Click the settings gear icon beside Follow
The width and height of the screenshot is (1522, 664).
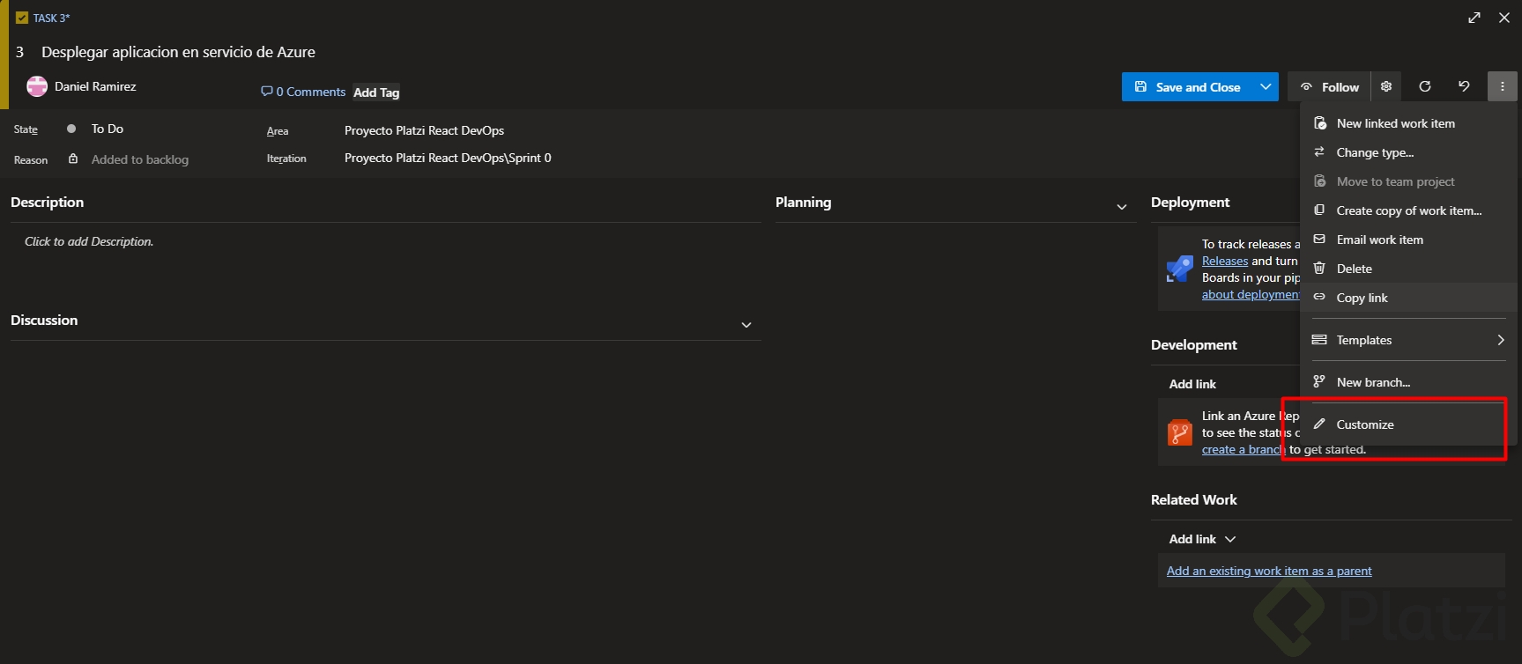(x=1386, y=86)
